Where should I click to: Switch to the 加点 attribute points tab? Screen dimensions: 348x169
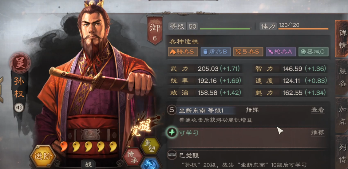pyautogui.click(x=342, y=115)
